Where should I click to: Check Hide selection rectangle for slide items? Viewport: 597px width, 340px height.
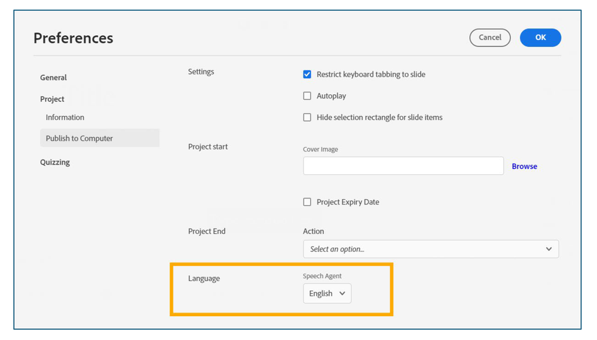click(307, 118)
